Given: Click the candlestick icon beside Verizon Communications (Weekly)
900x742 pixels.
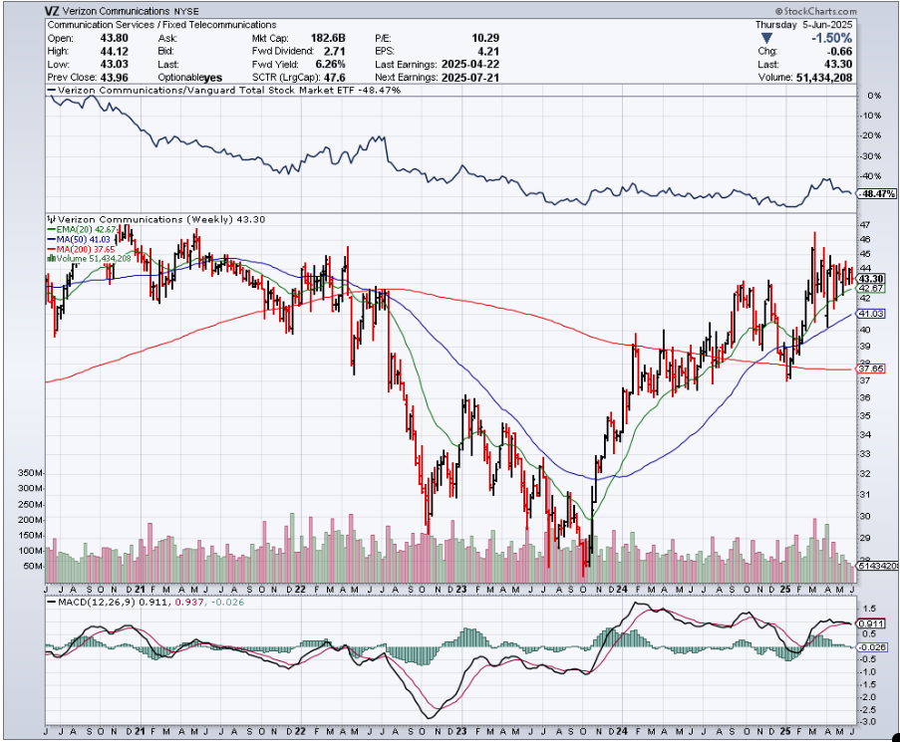Looking at the screenshot, I should pyautogui.click(x=52, y=219).
